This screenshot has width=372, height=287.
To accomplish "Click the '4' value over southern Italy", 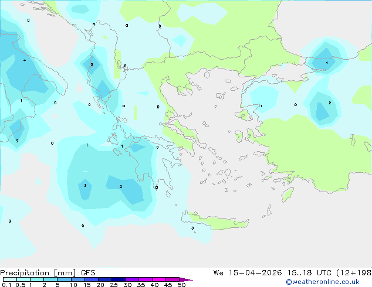I will pos(25,60).
